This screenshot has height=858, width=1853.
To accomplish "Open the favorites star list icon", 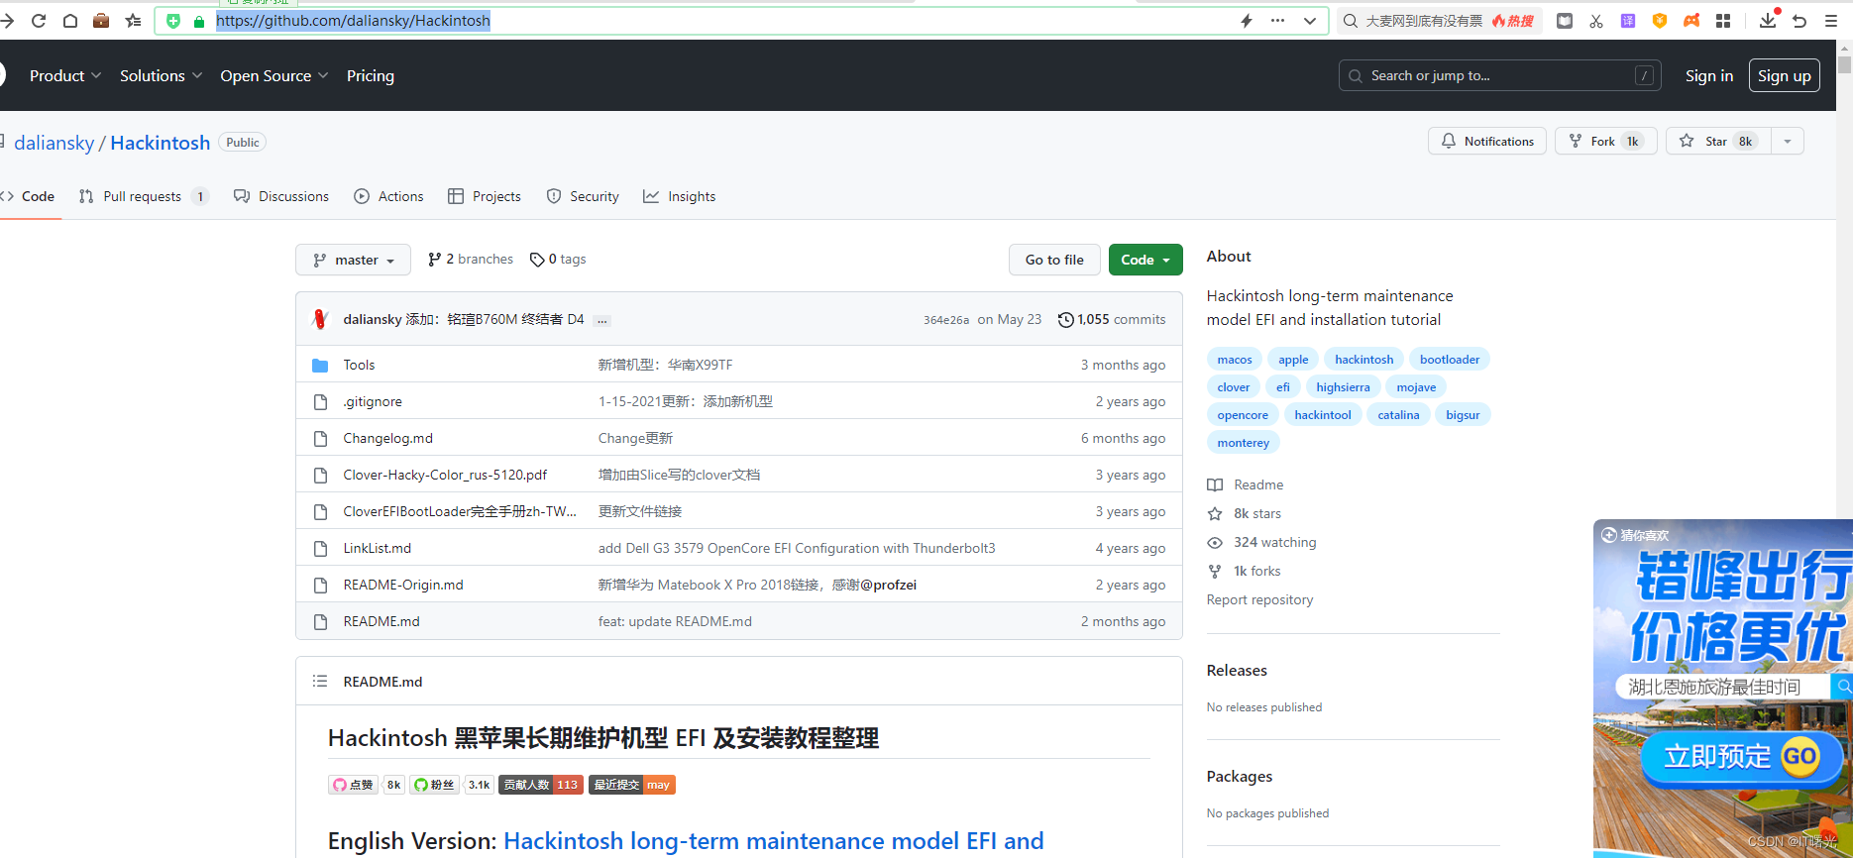I will pyautogui.click(x=133, y=20).
